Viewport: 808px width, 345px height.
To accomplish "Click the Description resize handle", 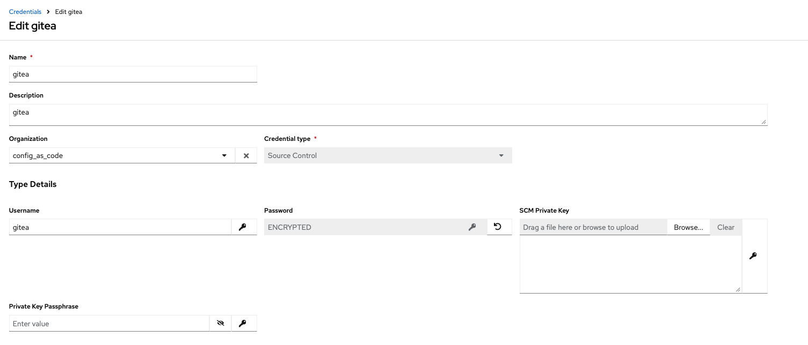I will pos(763,122).
